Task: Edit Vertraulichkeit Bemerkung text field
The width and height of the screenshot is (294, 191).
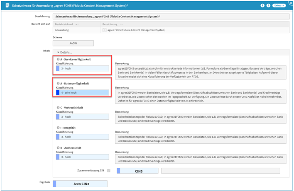Action: (201, 119)
